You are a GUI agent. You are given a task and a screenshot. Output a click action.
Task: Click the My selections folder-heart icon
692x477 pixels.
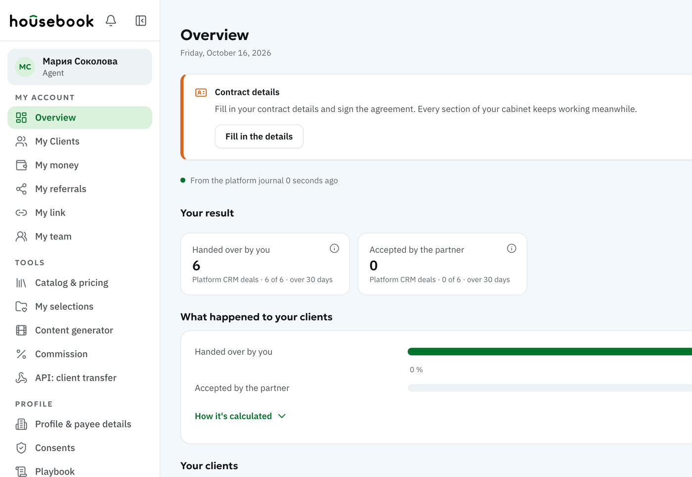point(21,306)
